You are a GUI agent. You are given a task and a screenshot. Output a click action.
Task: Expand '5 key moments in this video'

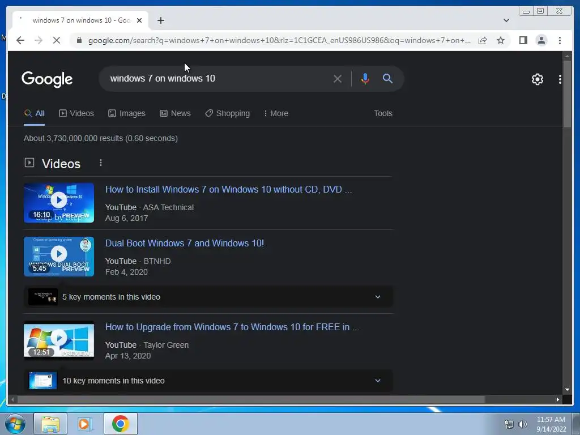[208, 297]
